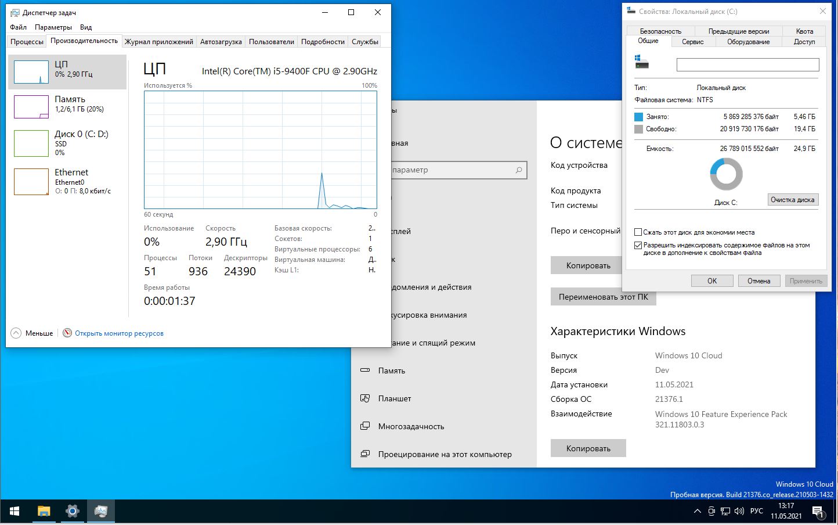Click the Память storage icon in Settings
This screenshot has height=525, width=838.
(365, 370)
